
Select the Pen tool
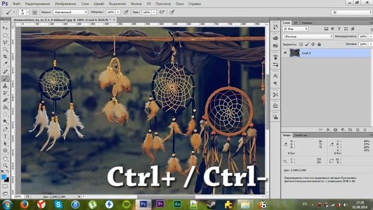[x=5, y=129]
